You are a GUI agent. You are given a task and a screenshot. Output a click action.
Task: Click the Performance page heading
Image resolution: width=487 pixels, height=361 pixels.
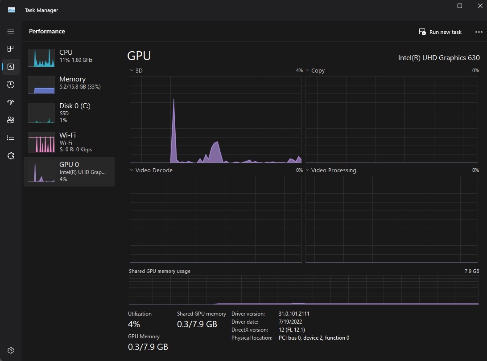point(47,31)
